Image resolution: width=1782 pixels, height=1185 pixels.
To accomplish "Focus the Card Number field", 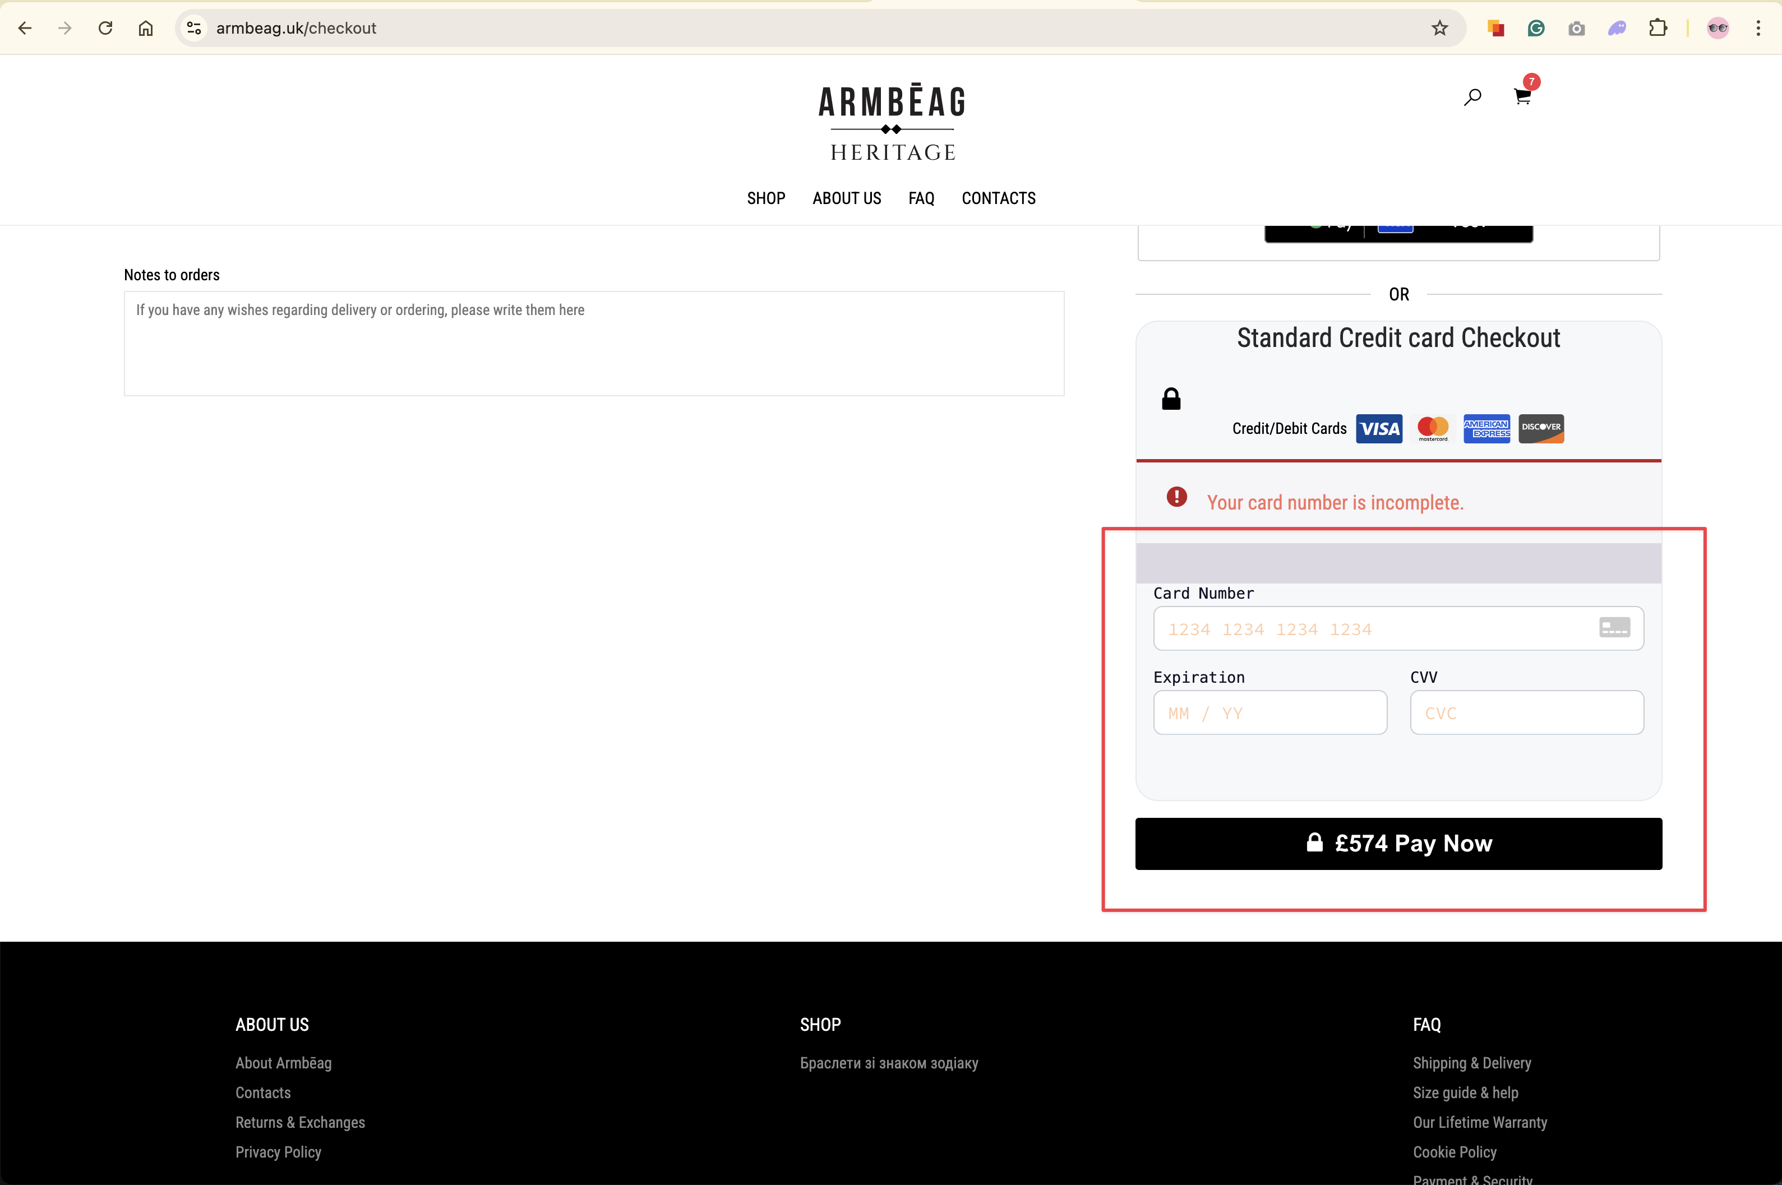I will 1376,629.
